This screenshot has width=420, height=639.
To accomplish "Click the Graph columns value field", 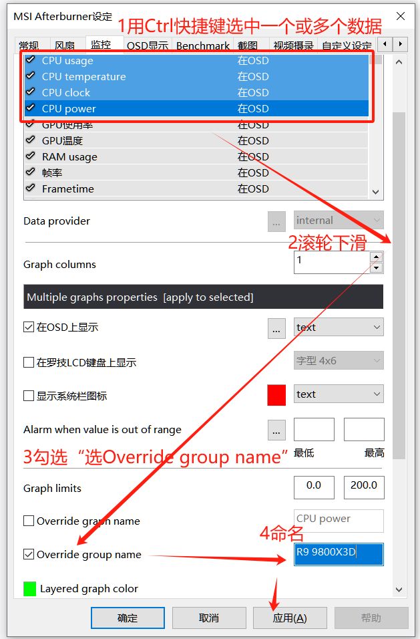I will click(x=332, y=263).
